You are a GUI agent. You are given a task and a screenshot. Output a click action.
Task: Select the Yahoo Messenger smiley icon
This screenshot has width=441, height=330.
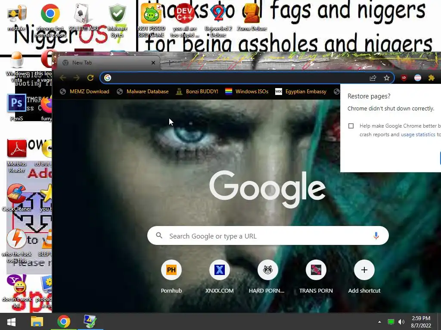point(17,292)
